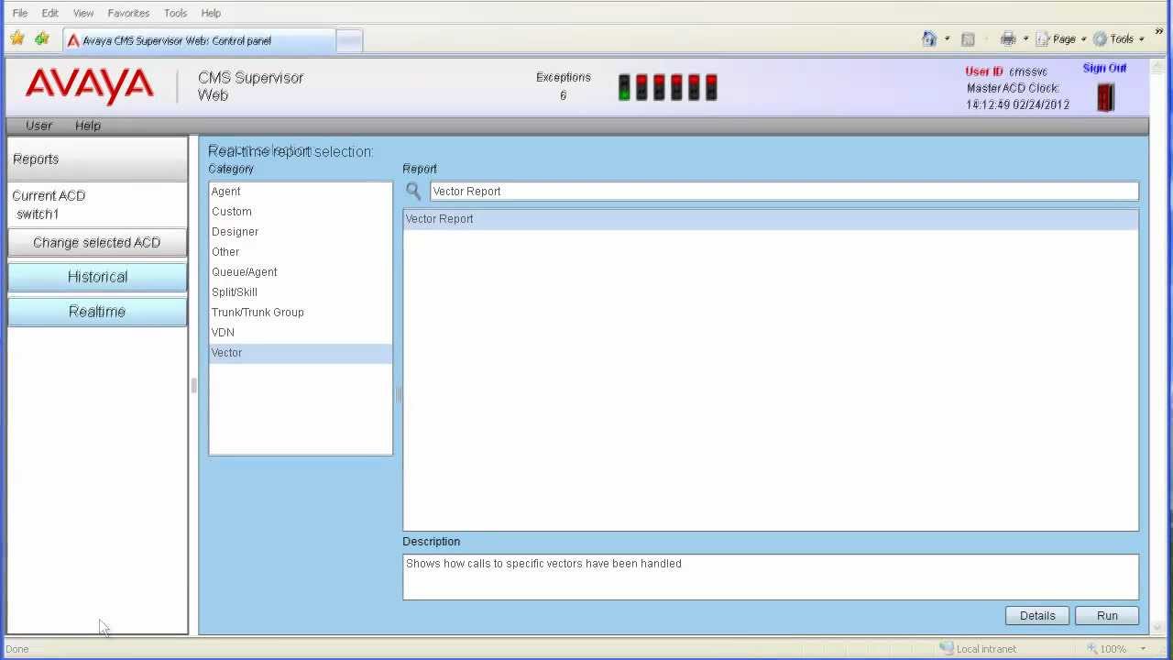1173x660 pixels.
Task: Click the splitter handle beside Category list
Action: [x=398, y=395]
